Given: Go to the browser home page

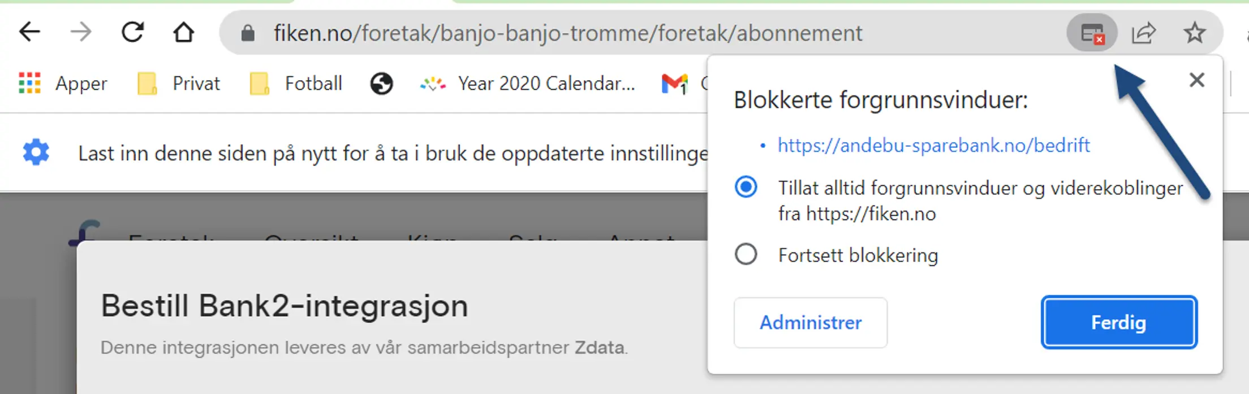Looking at the screenshot, I should pos(183,32).
